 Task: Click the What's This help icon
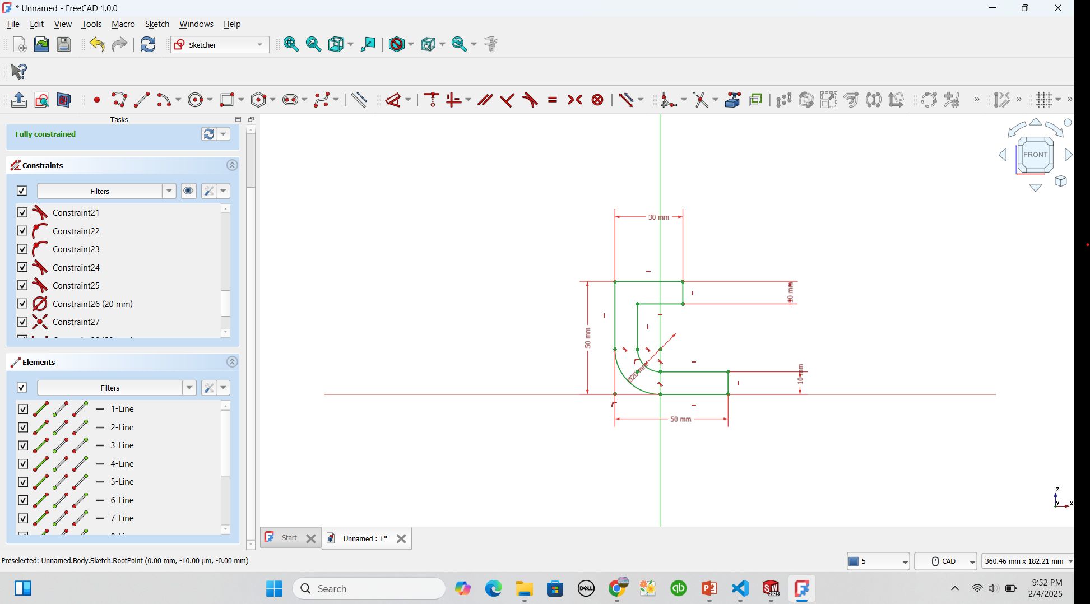pyautogui.click(x=19, y=71)
